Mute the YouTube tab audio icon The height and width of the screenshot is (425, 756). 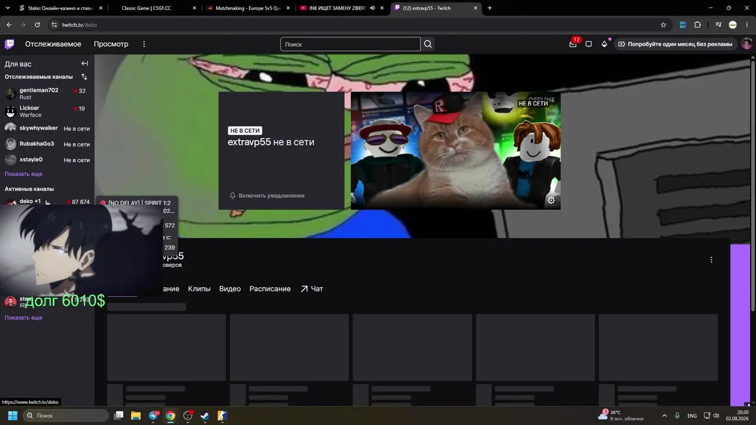[373, 8]
